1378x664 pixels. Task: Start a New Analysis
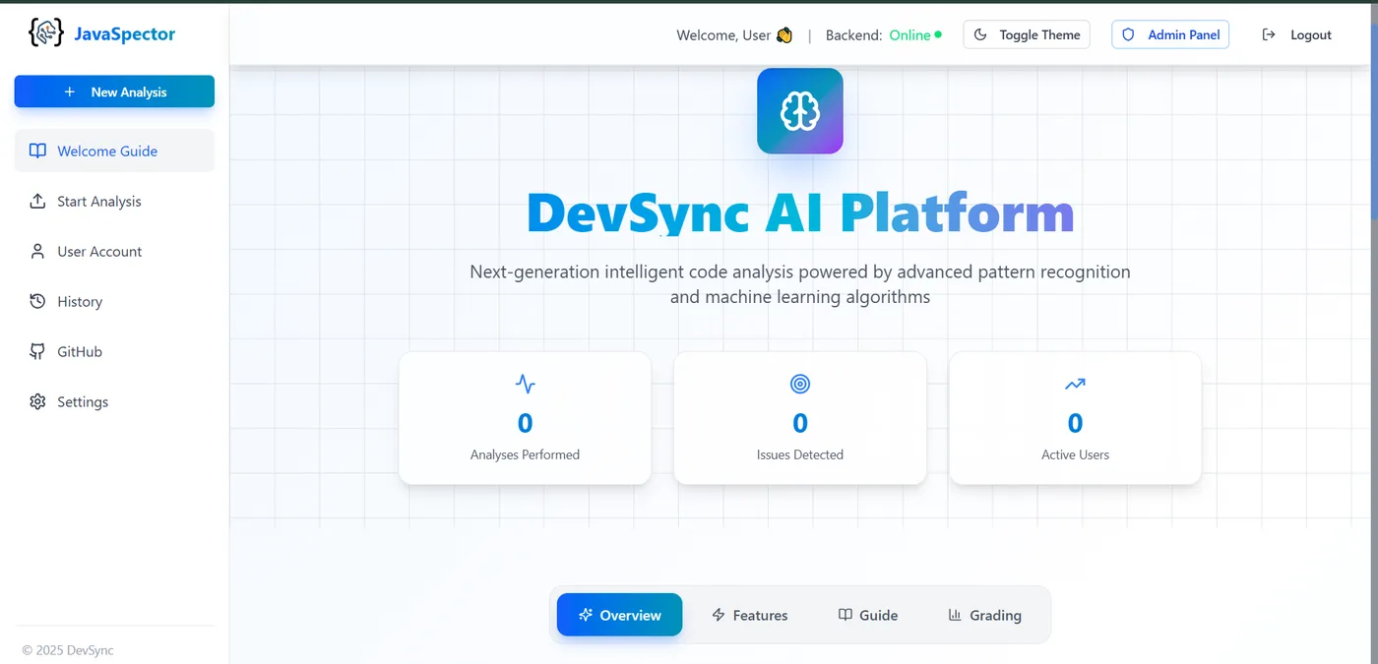[114, 91]
